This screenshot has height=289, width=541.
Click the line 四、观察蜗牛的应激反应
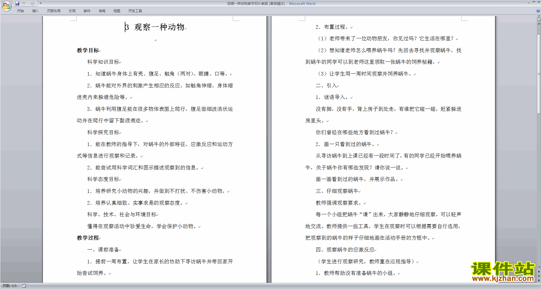[x=345, y=250]
